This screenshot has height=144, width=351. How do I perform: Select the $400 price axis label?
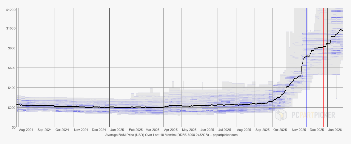point(12,88)
